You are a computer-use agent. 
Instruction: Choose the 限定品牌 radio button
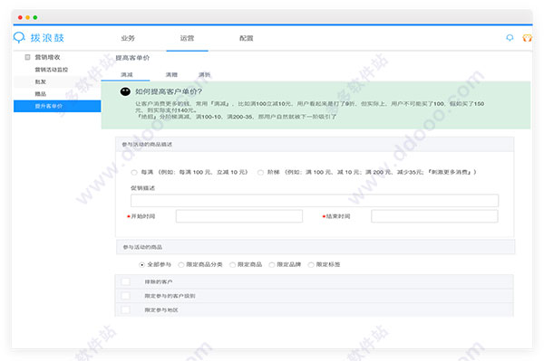[272, 265]
